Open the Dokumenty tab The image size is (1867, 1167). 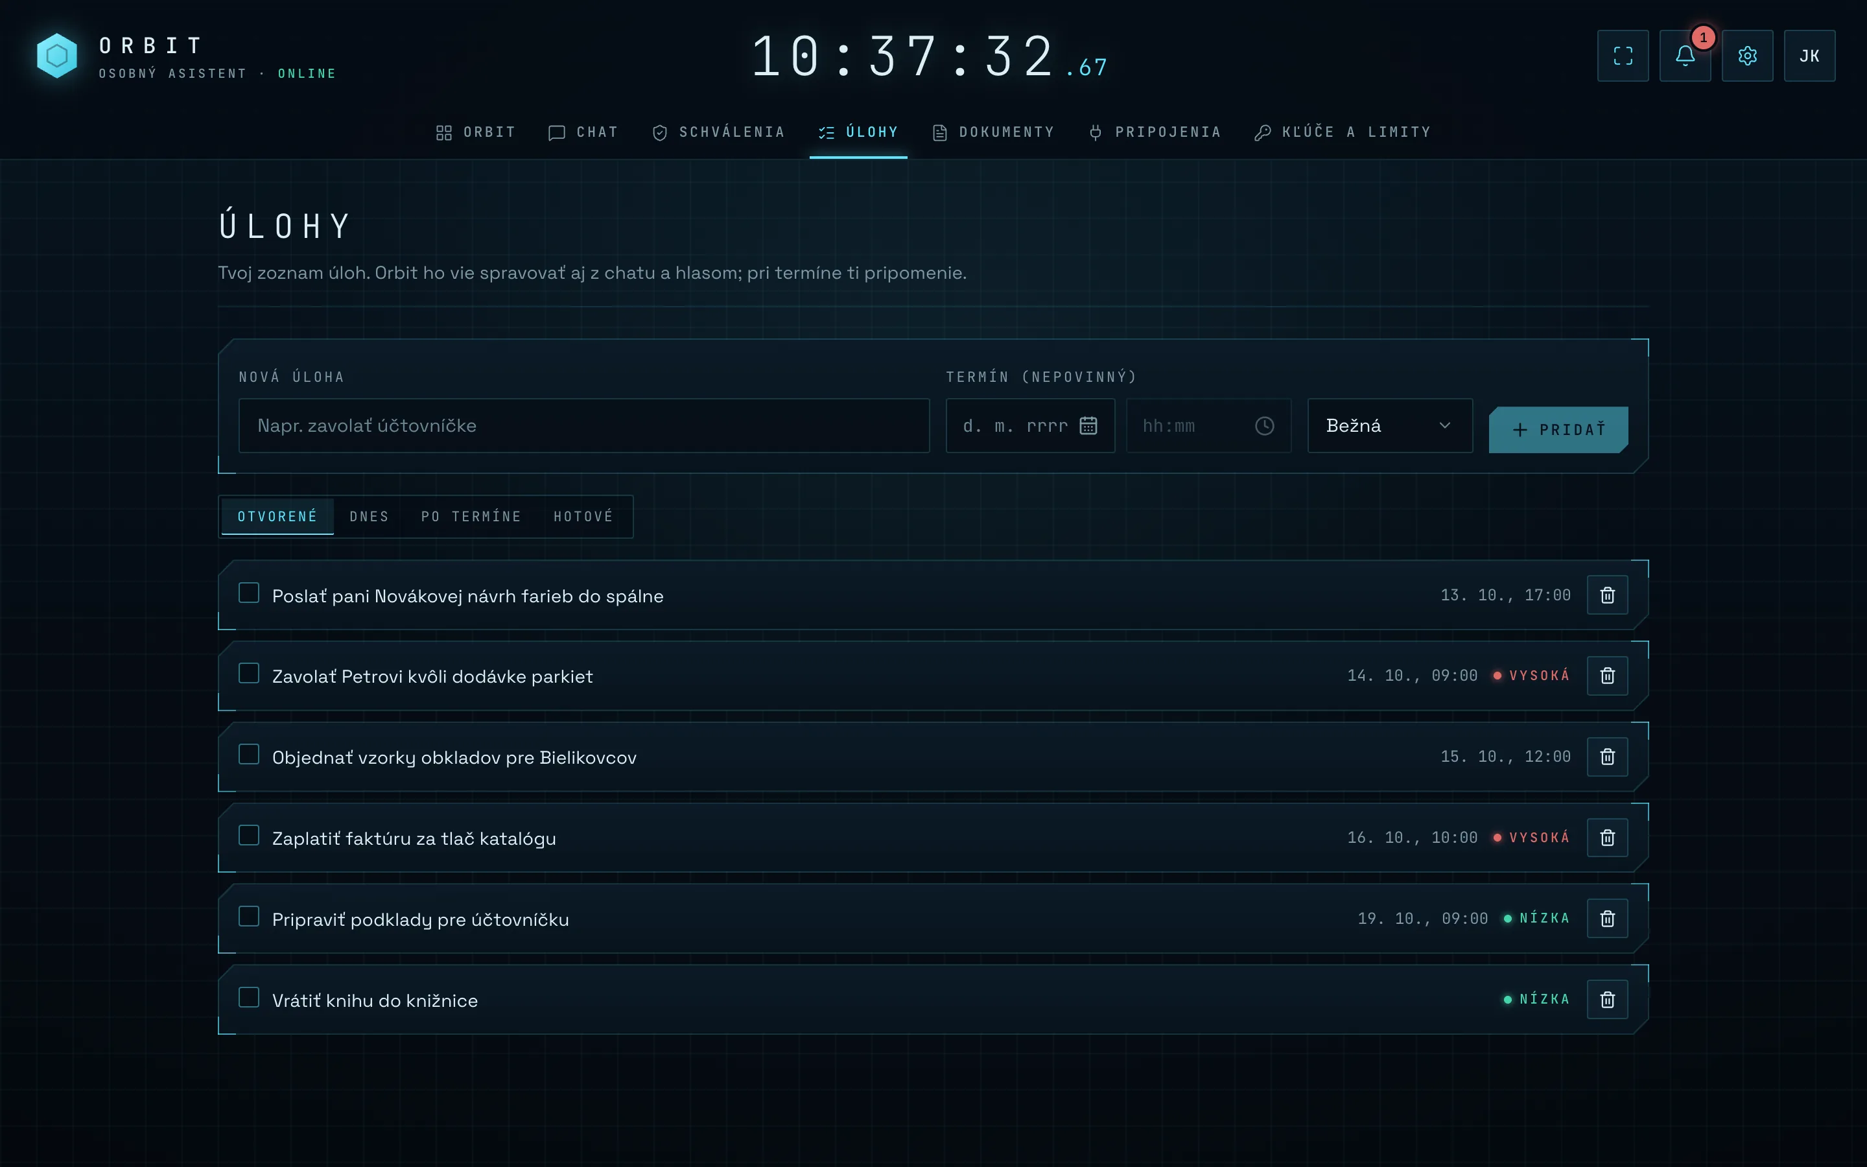click(993, 132)
